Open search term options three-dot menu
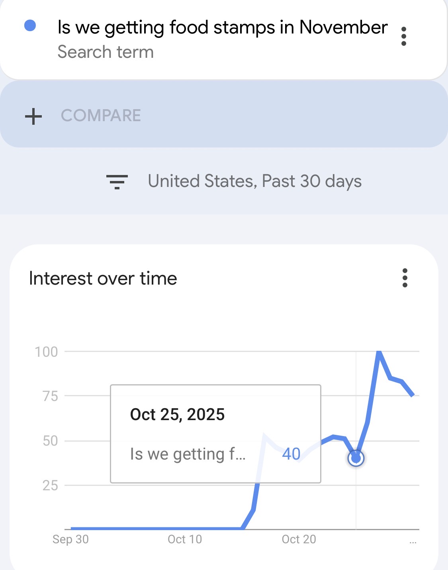The height and width of the screenshot is (570, 448). point(403,36)
